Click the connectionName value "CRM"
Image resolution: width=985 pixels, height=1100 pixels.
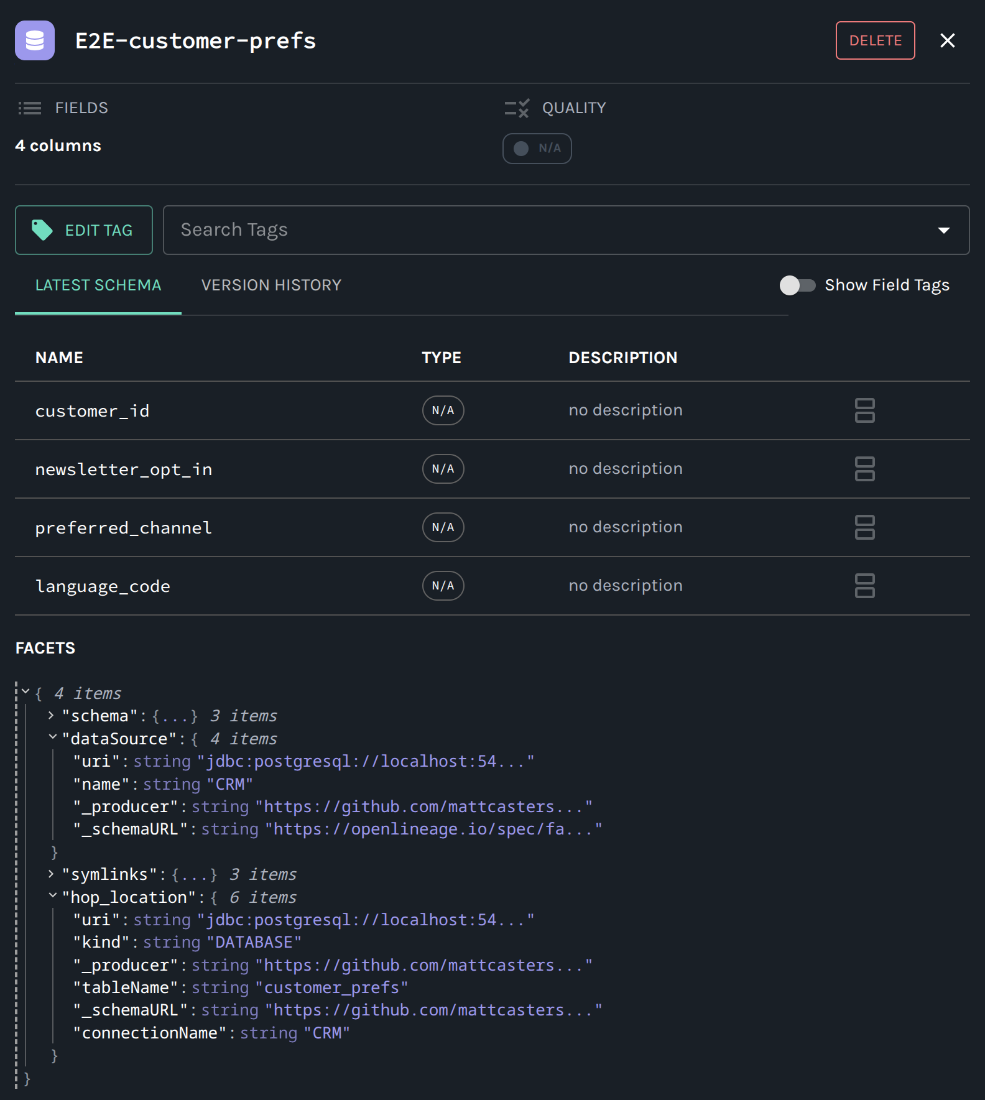point(327,1033)
